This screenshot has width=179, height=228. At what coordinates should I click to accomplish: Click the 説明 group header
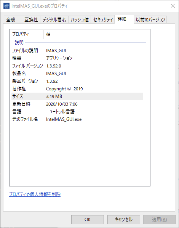pos(19,42)
